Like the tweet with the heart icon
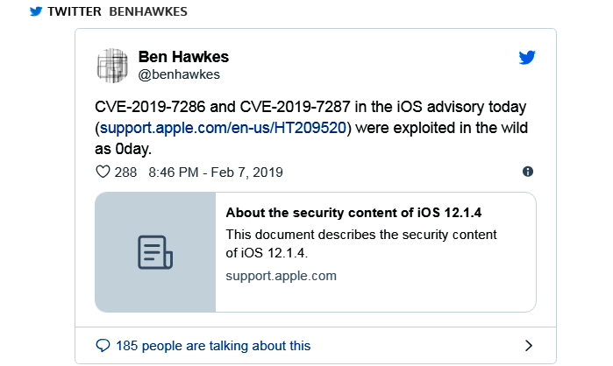The width and height of the screenshot is (613, 366). coord(103,172)
